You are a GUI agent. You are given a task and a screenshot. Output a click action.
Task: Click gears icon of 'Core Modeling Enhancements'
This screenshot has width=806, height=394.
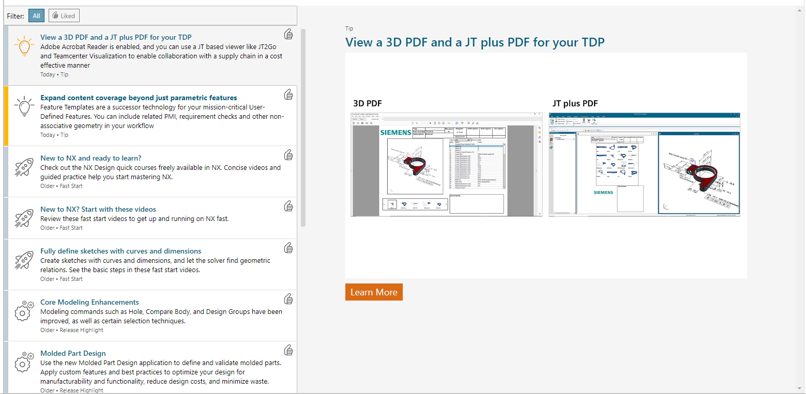[x=24, y=311]
